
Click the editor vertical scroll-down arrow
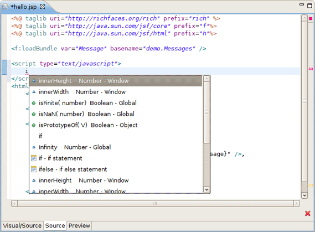[x=304, y=195]
